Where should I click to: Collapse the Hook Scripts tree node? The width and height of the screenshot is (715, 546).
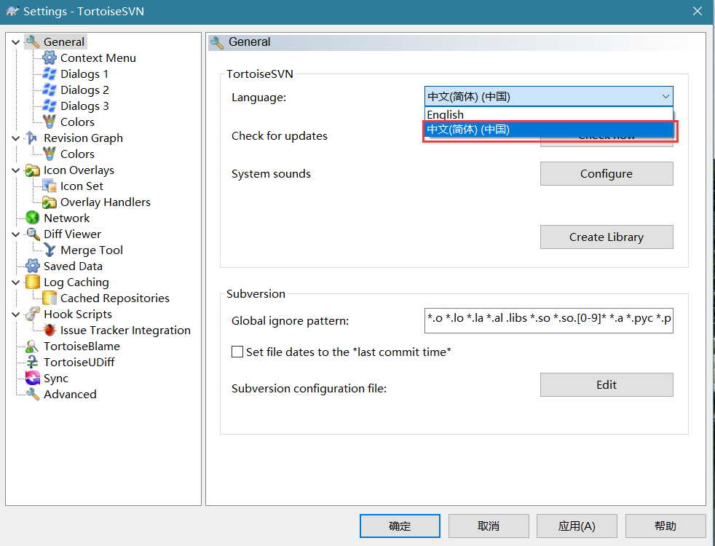(x=15, y=314)
